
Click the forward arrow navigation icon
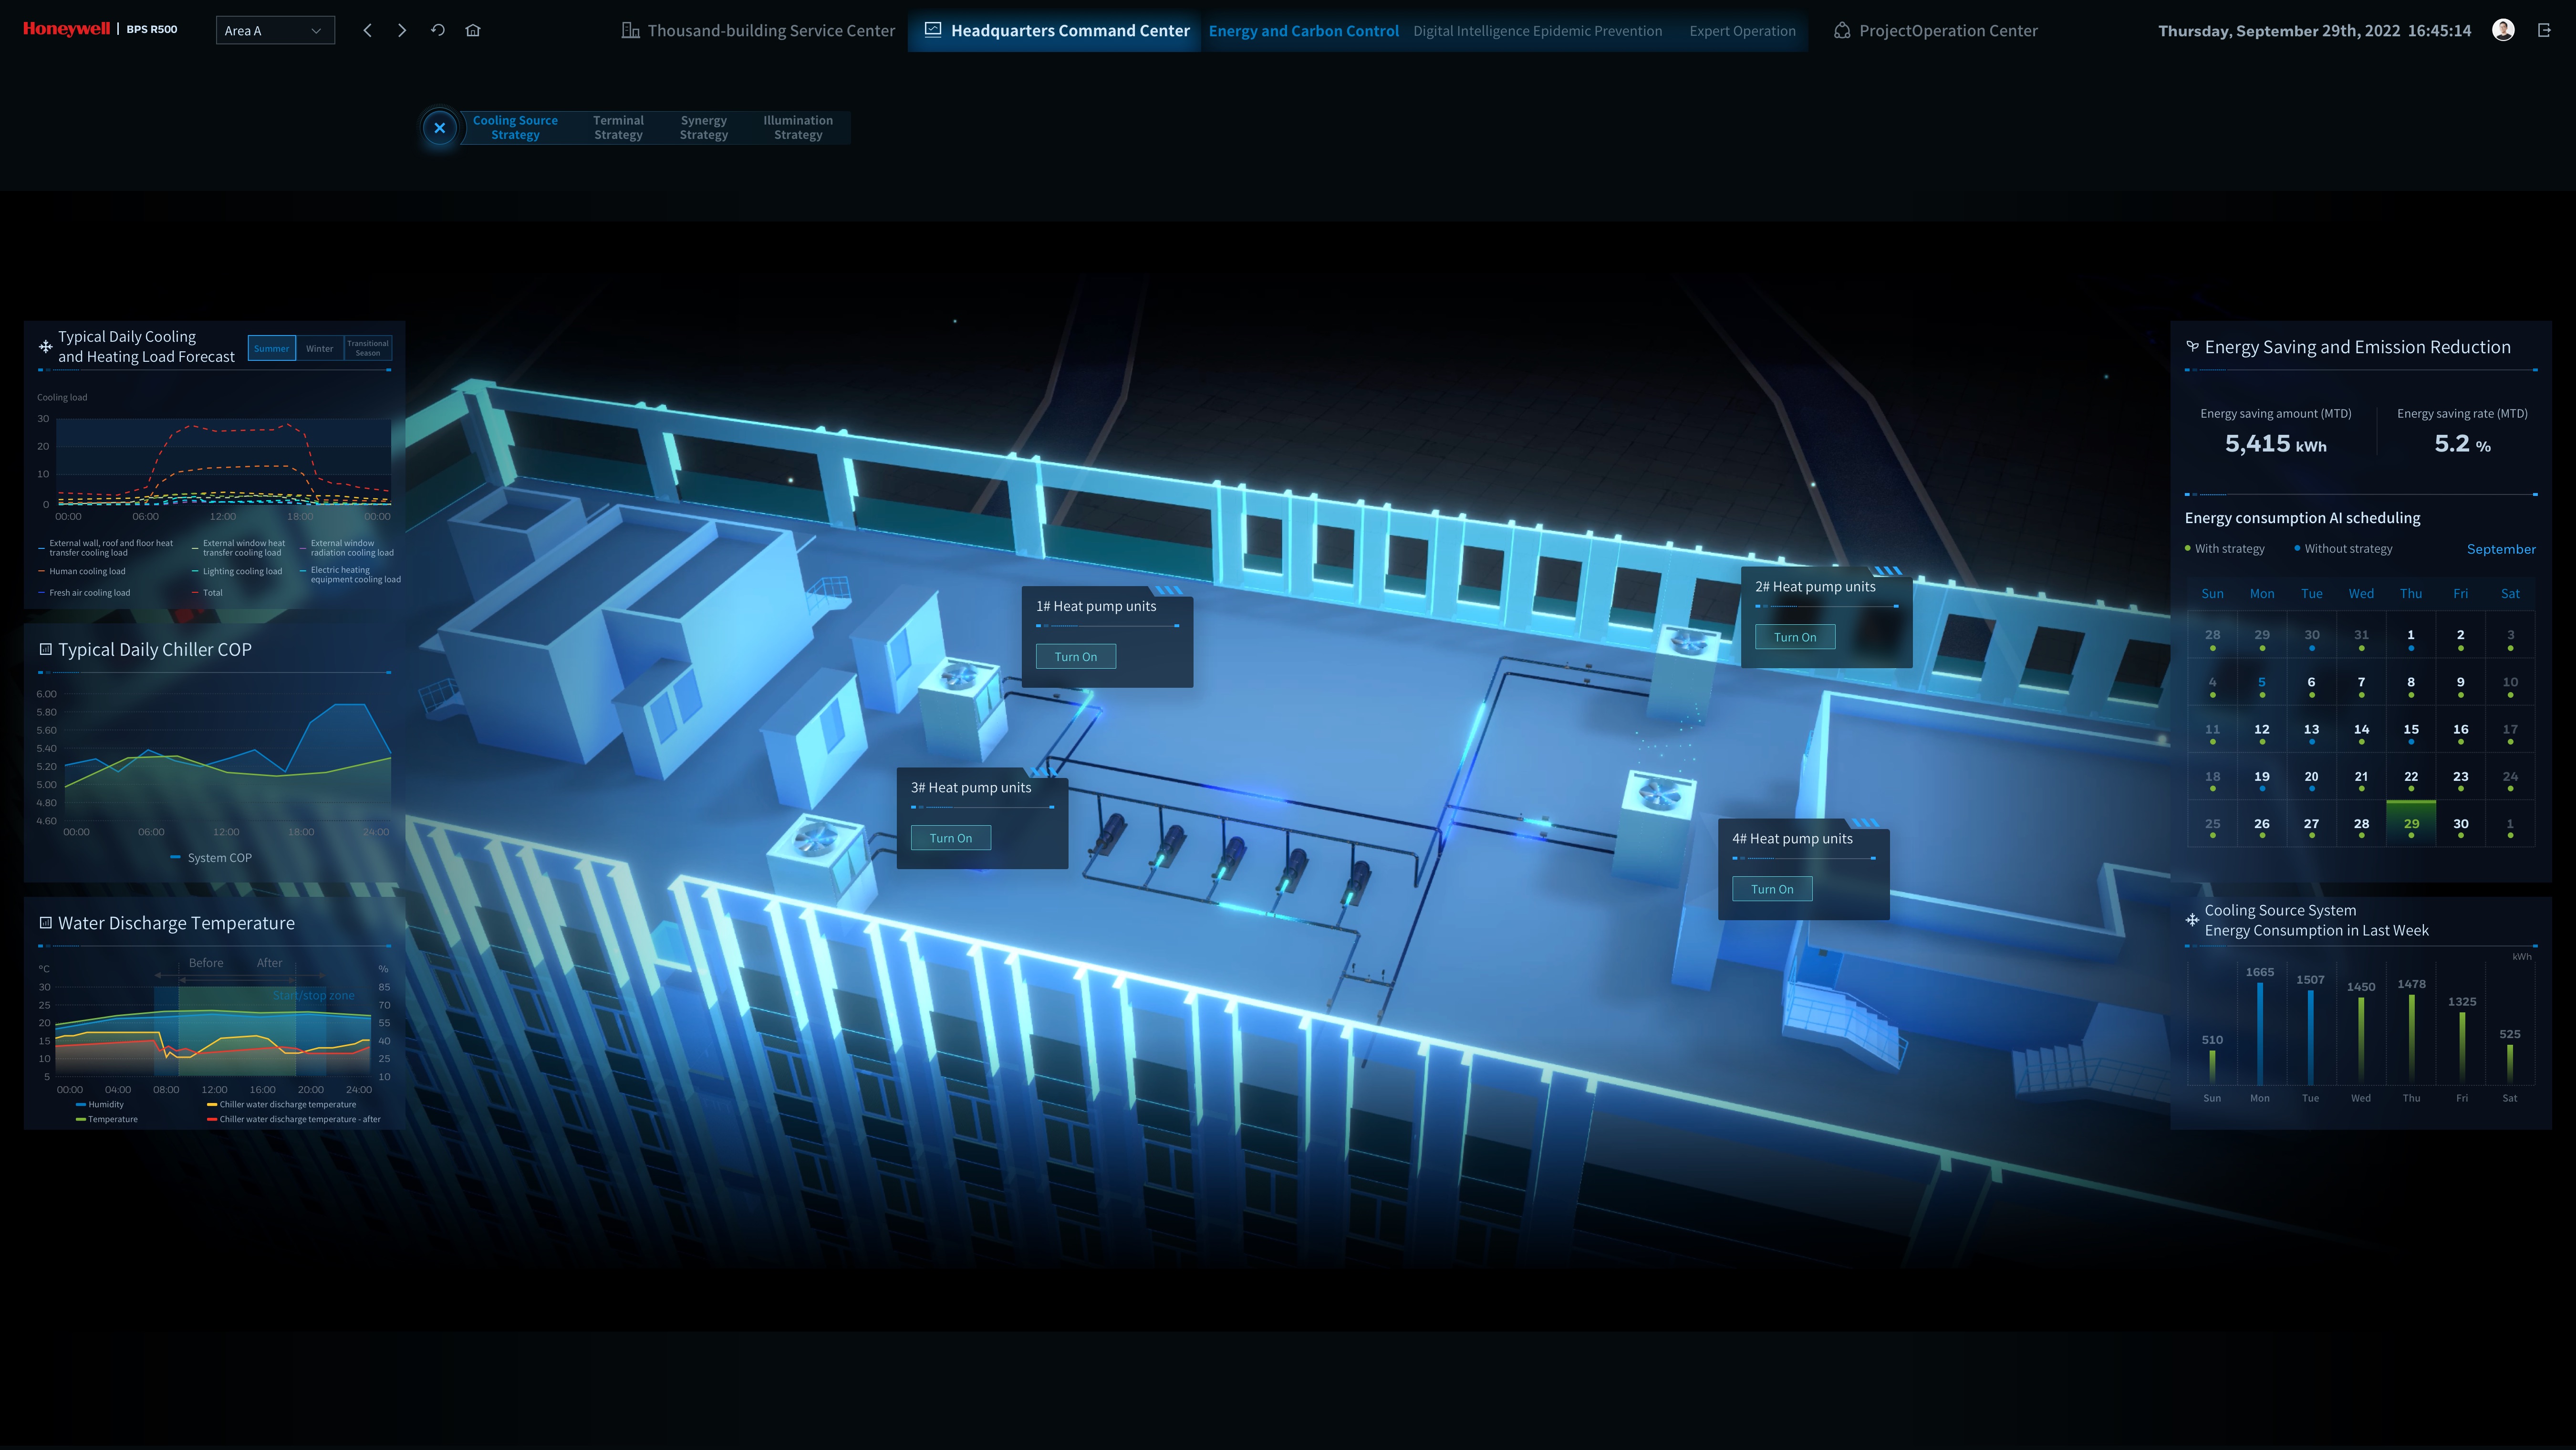pos(402,30)
